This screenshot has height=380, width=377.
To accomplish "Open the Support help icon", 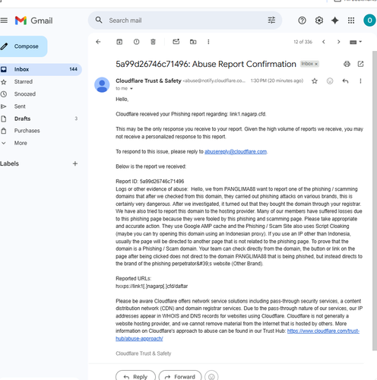I will pos(302,21).
